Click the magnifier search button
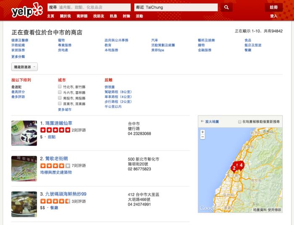 [226, 7]
